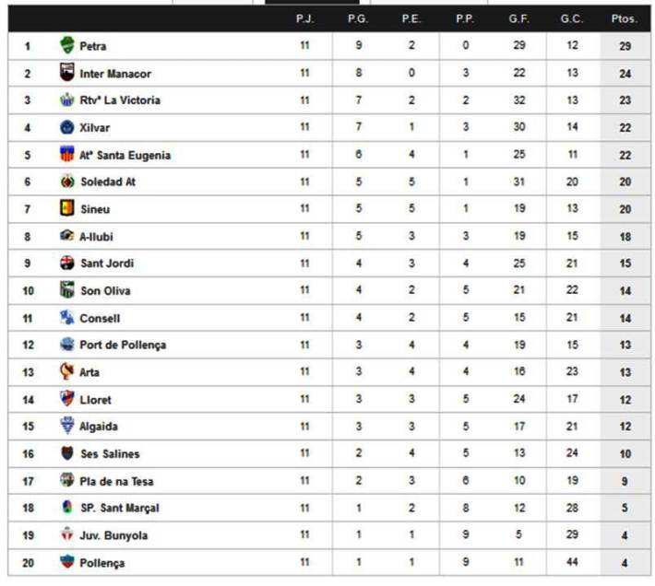Open the Pla de na Tesa team page
This screenshot has height=586, width=655.
click(116, 481)
